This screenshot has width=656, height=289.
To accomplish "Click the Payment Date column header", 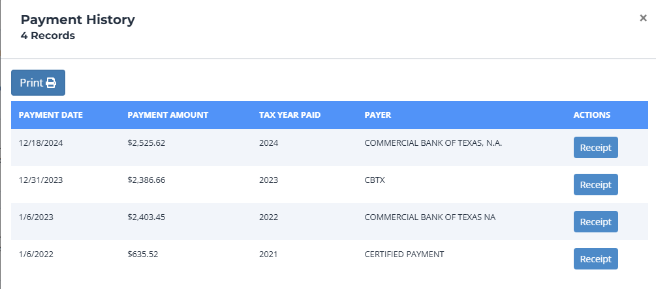I will (x=51, y=115).
